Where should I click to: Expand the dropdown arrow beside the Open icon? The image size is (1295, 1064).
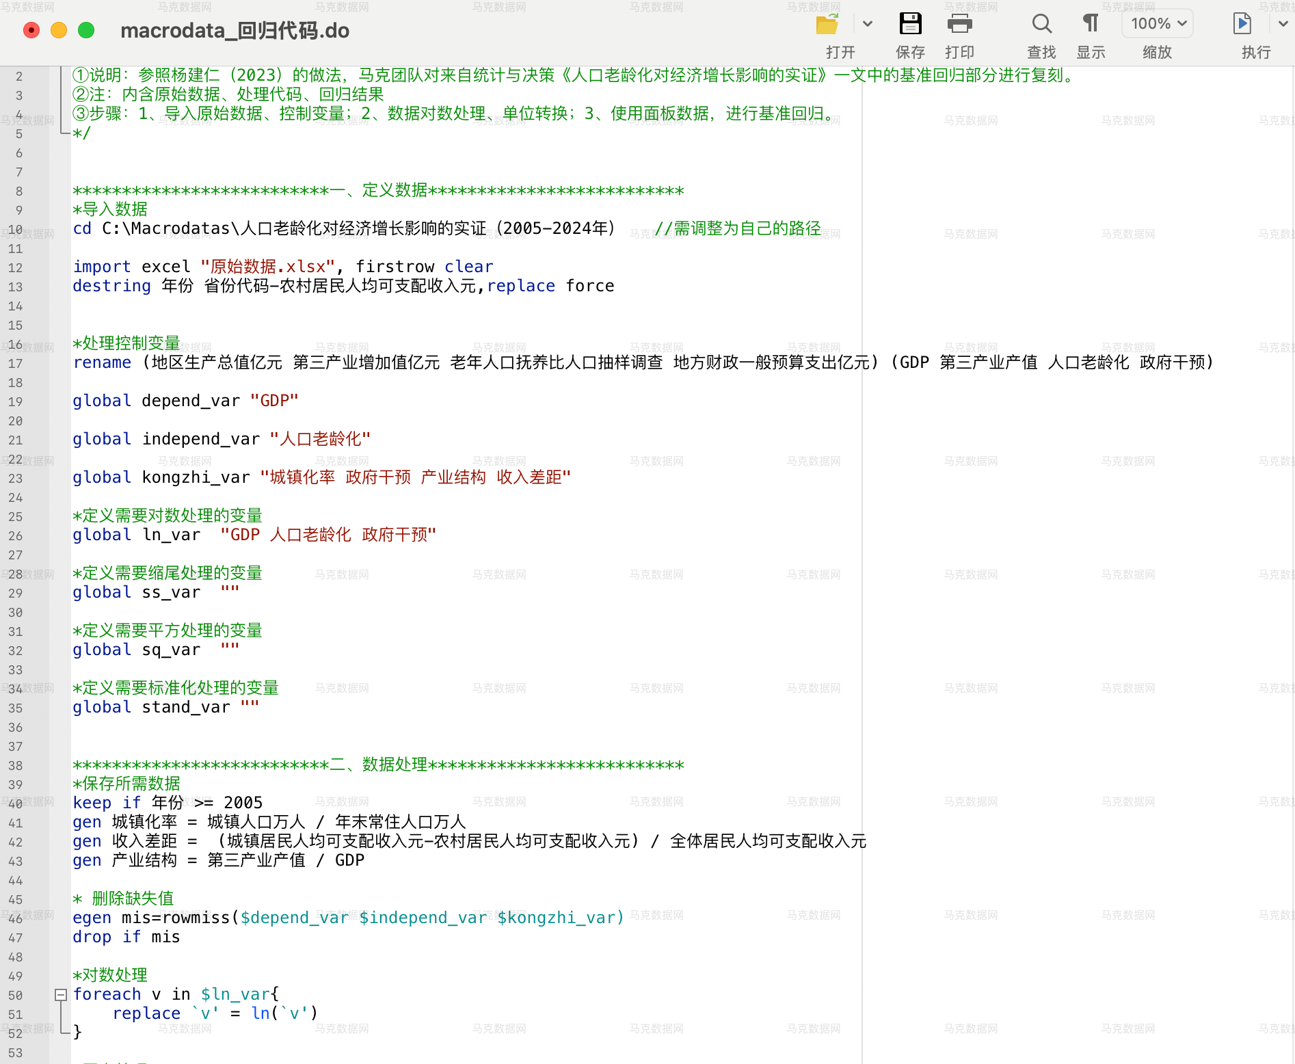pyautogui.click(x=868, y=24)
